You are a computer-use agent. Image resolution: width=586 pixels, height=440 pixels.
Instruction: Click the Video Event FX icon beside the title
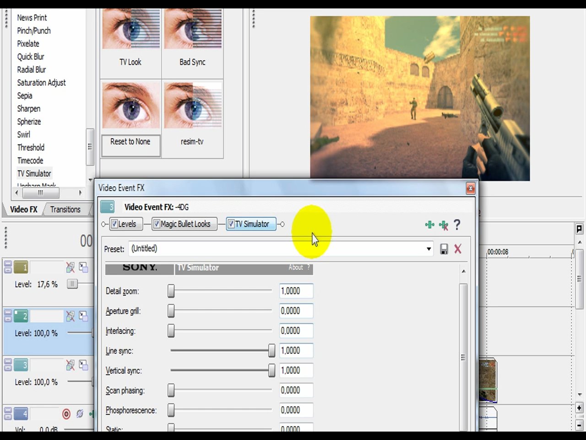(108, 207)
